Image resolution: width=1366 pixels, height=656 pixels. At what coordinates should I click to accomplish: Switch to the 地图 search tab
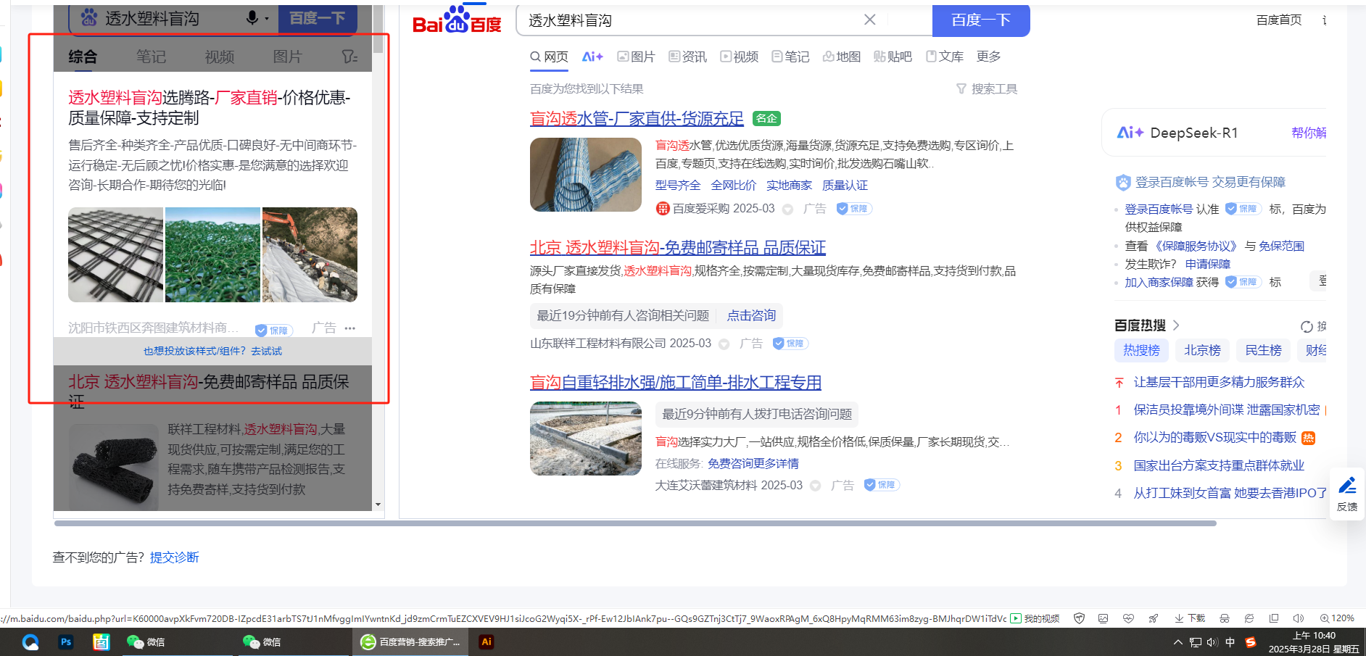pyautogui.click(x=841, y=57)
